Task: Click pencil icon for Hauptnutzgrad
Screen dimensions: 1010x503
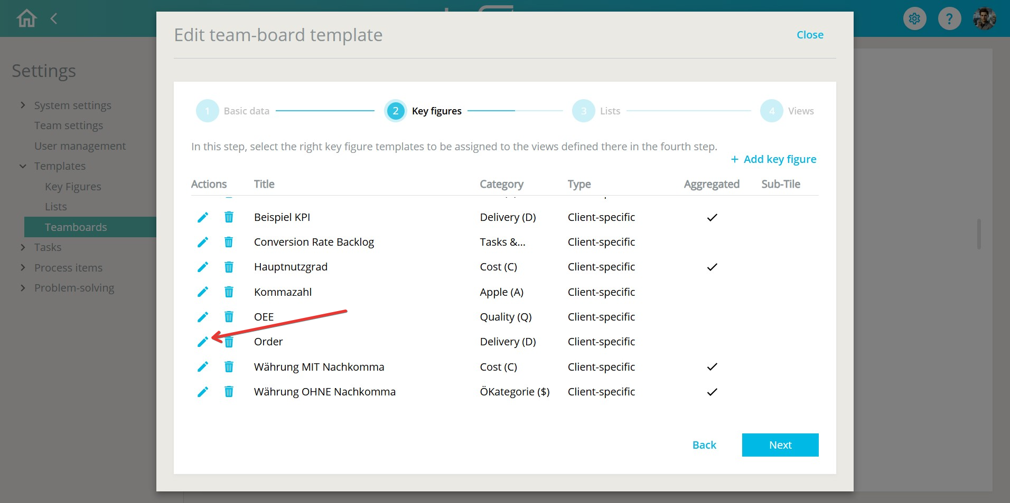Action: pos(202,267)
